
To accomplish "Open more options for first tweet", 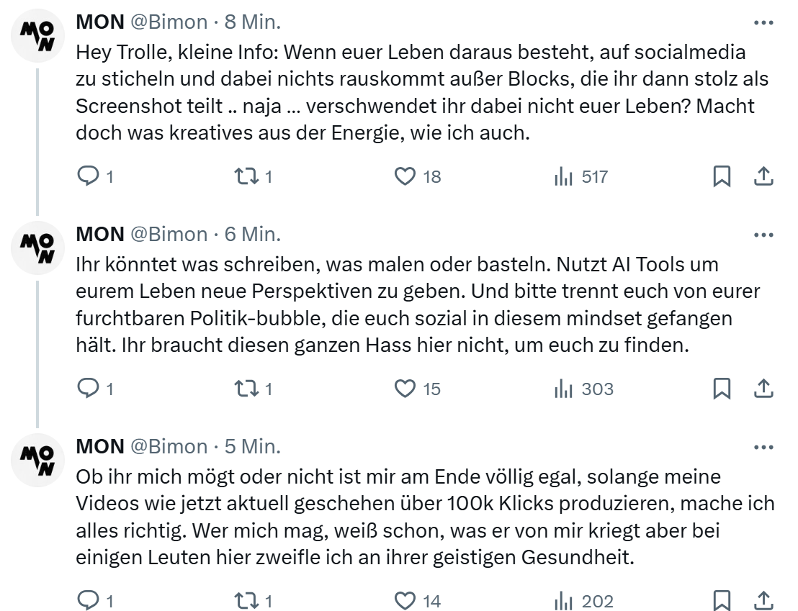I will (763, 22).
